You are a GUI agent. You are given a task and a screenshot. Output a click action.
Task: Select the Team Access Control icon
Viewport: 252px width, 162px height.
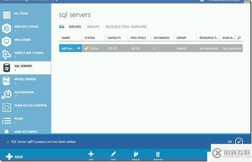[x=7, y=107]
